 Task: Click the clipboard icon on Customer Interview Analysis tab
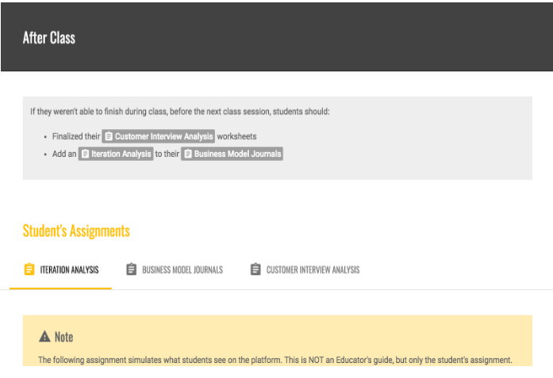pos(255,269)
